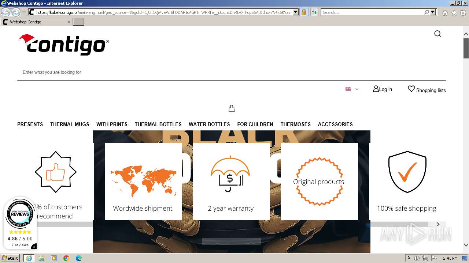Focus the browser Search box
The width and height of the screenshot is (469, 263).
[373, 12]
